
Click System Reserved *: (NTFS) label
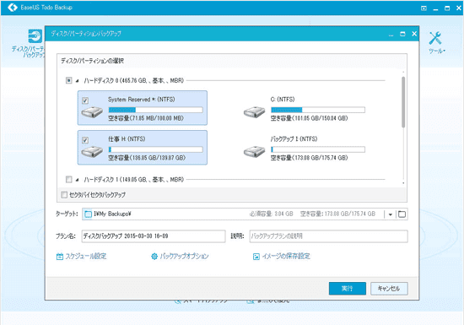coord(142,100)
